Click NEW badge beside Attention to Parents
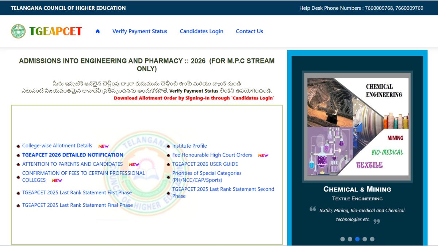The image size is (438, 246). click(134, 164)
